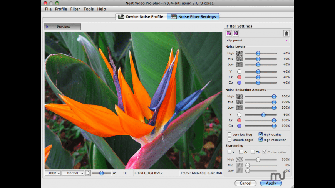Click the save-as preset icon beside it

[236, 33]
